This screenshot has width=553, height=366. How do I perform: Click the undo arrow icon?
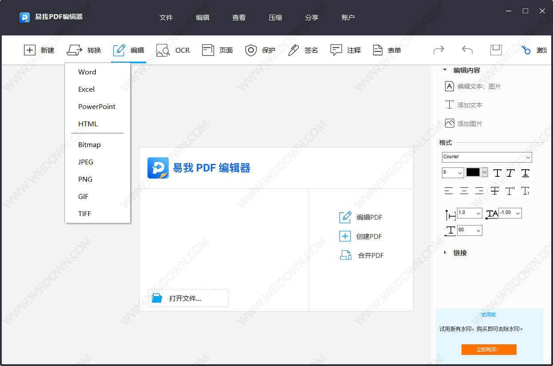point(467,50)
